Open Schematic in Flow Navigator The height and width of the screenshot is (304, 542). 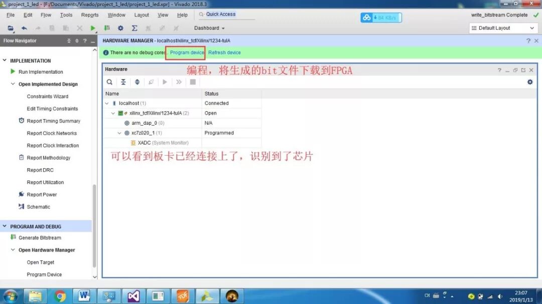(x=38, y=207)
